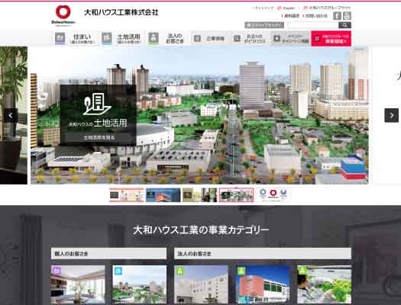Select the highlighted cityscape carousel thumbnail
The image size is (401, 305).
coord(236,195)
